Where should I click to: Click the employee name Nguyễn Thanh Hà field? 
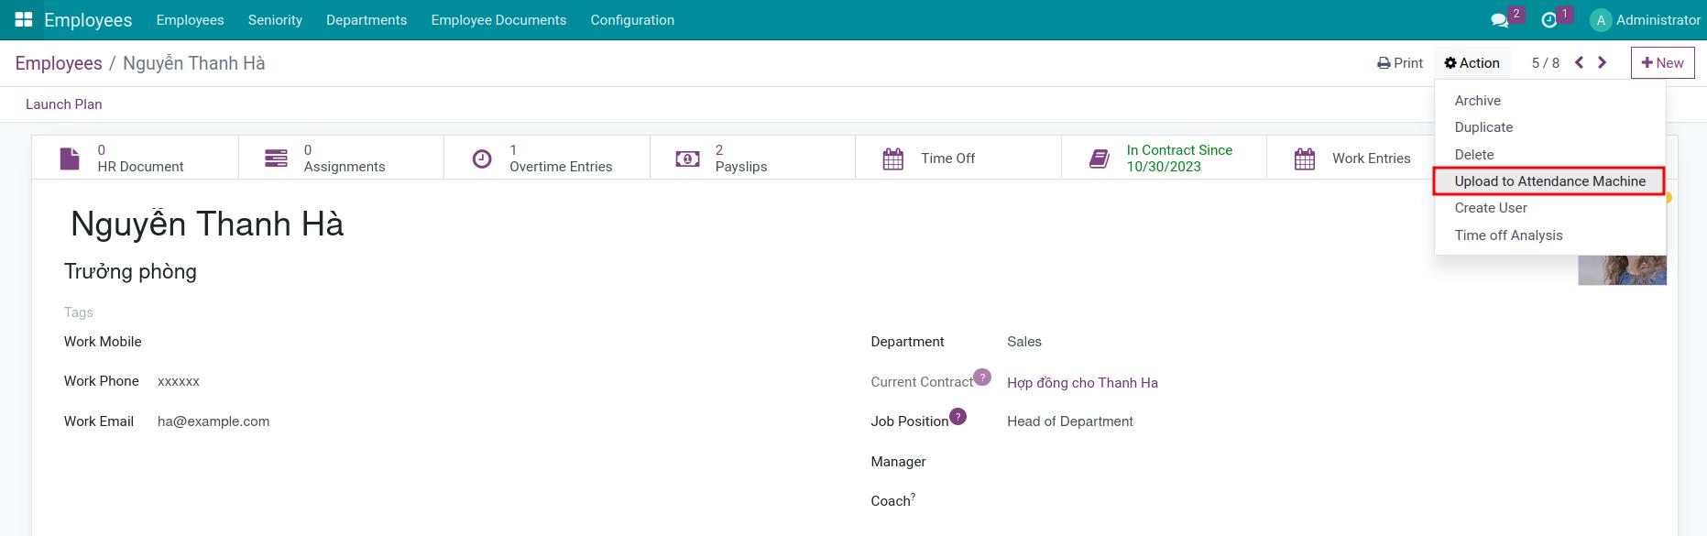(207, 224)
